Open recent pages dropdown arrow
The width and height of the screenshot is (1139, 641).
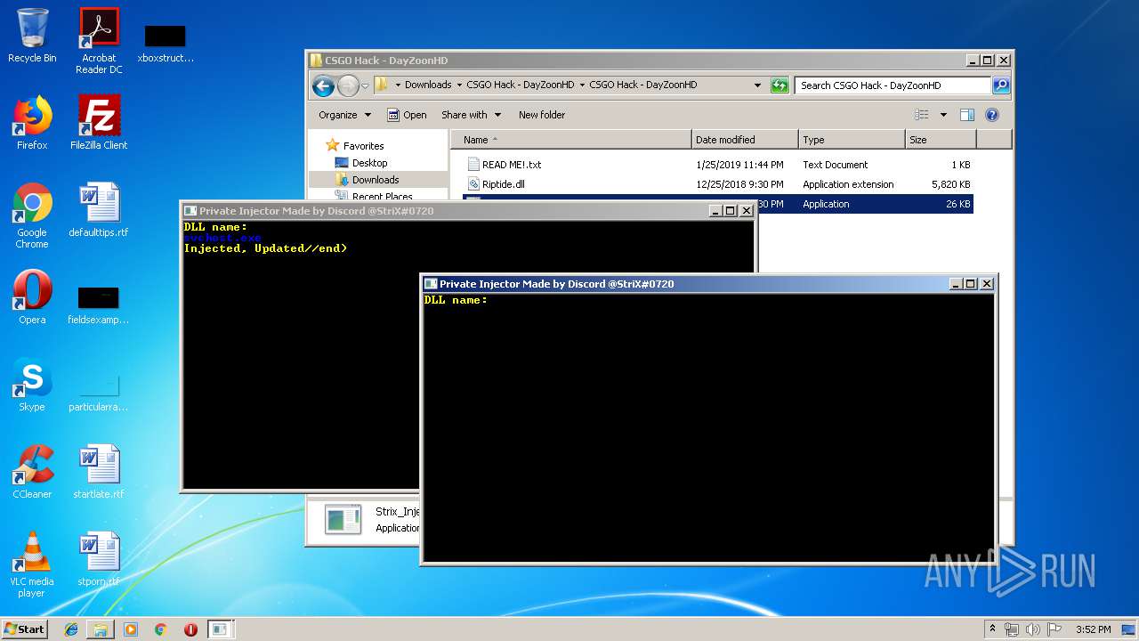click(365, 85)
